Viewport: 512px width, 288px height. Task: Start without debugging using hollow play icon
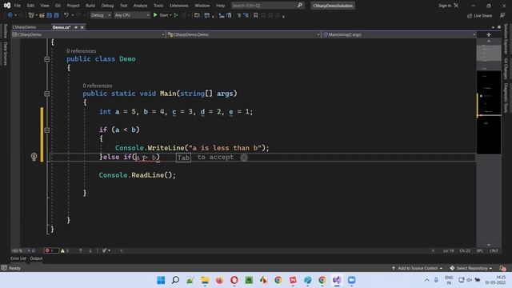pos(176,15)
